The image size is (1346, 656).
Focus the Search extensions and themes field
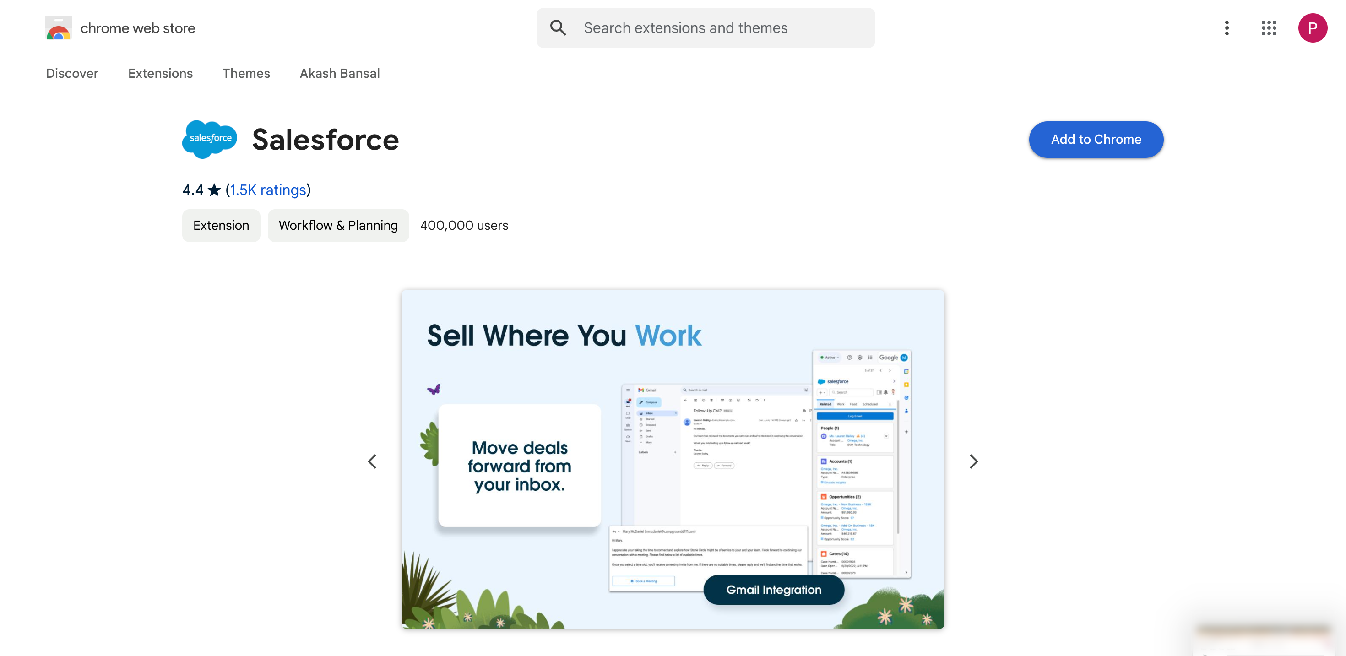pos(721,28)
